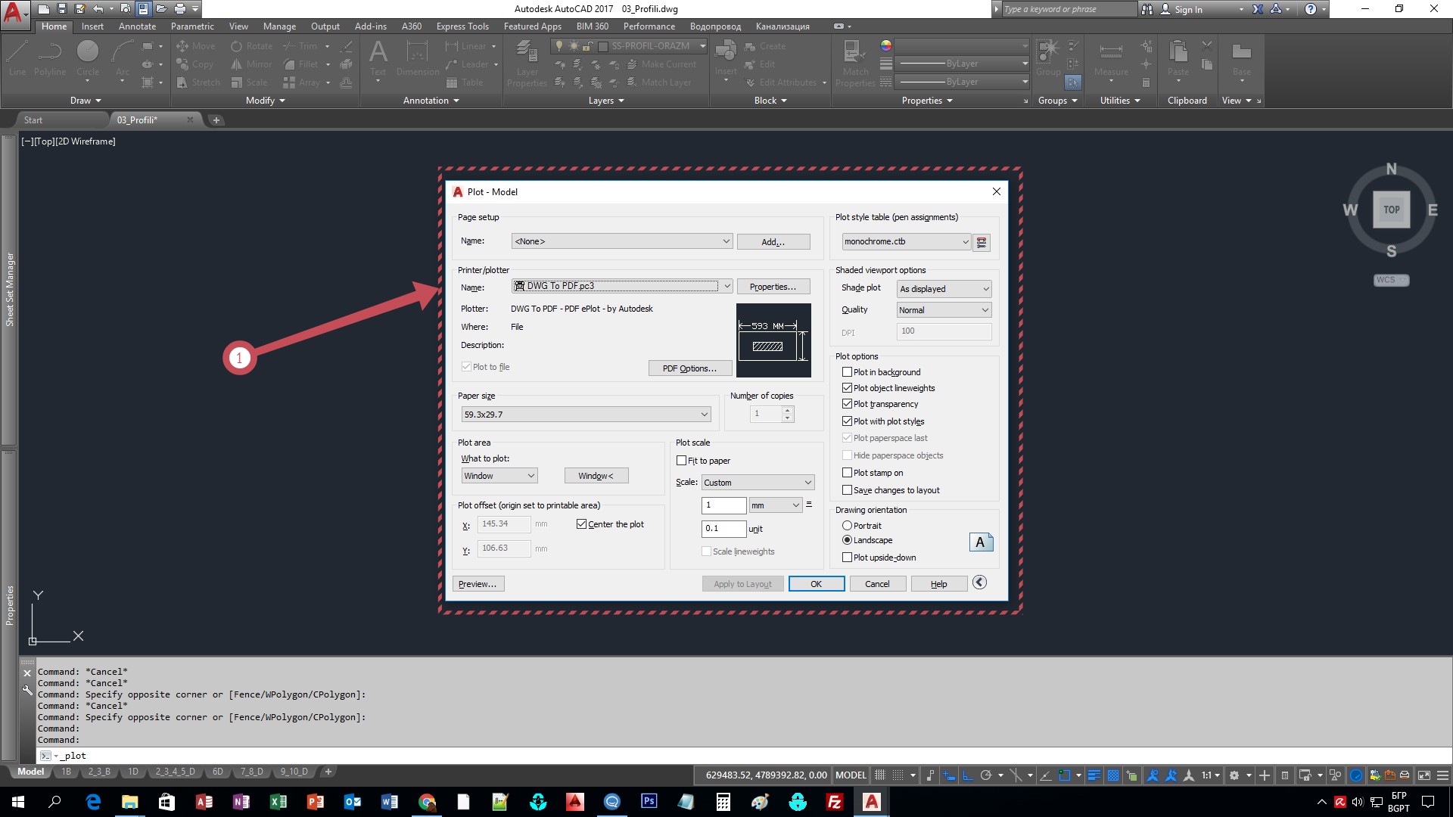Image resolution: width=1453 pixels, height=817 pixels.
Task: Switch to the Annotate ribbon tab
Action: (137, 26)
